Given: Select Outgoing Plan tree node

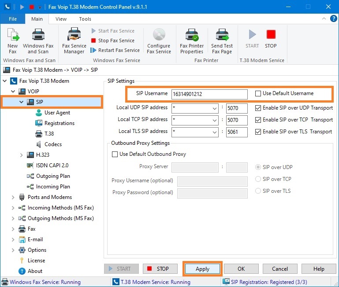Looking at the screenshot, I should point(48,176).
